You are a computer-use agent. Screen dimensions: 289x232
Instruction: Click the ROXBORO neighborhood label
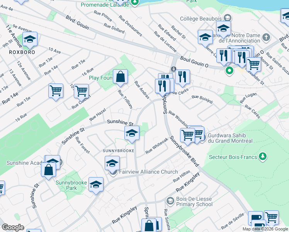(22, 52)
